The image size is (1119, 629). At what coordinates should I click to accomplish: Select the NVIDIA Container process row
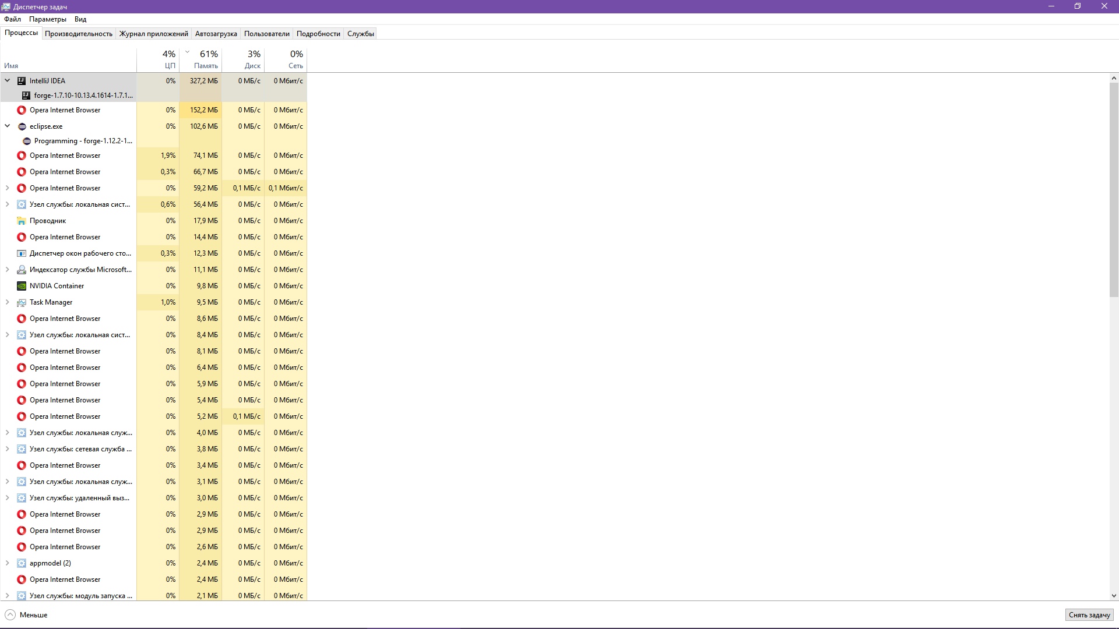click(153, 286)
